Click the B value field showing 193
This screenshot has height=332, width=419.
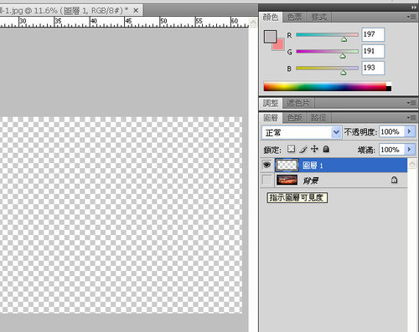(373, 68)
